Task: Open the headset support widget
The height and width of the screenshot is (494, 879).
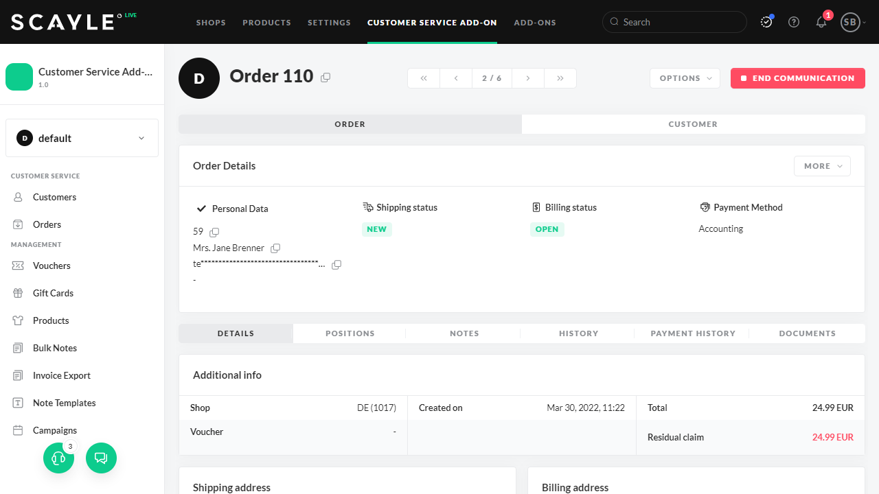Action: (58, 458)
